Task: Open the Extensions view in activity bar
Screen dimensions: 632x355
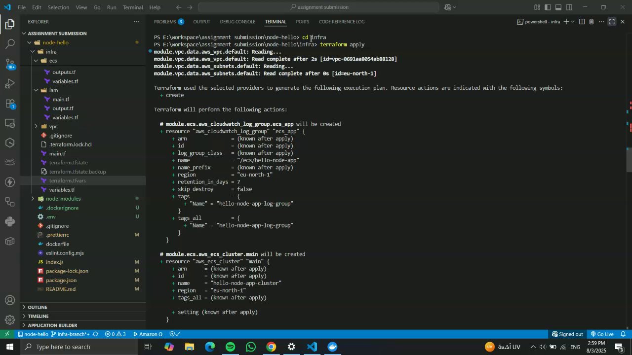Action: [x=10, y=103]
